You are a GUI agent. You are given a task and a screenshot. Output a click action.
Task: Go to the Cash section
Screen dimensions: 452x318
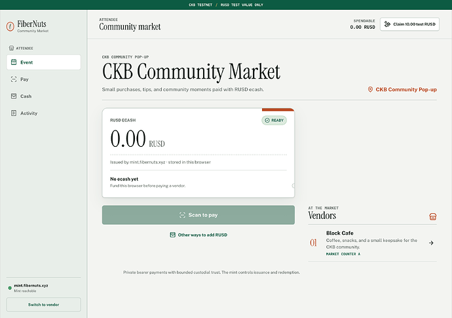[43, 96]
